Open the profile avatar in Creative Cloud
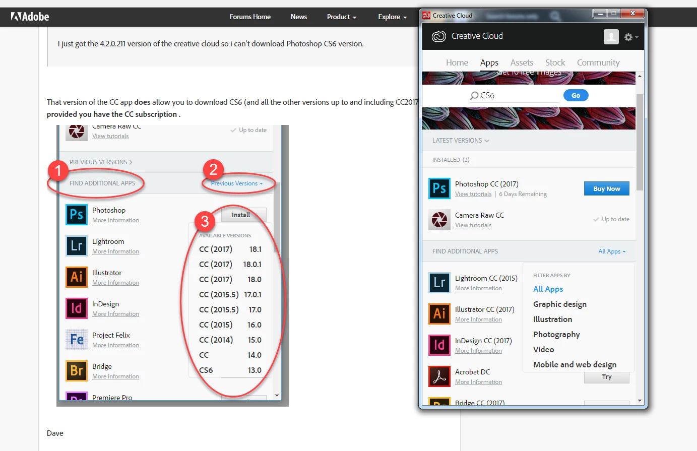This screenshot has height=451, width=697. [x=611, y=37]
